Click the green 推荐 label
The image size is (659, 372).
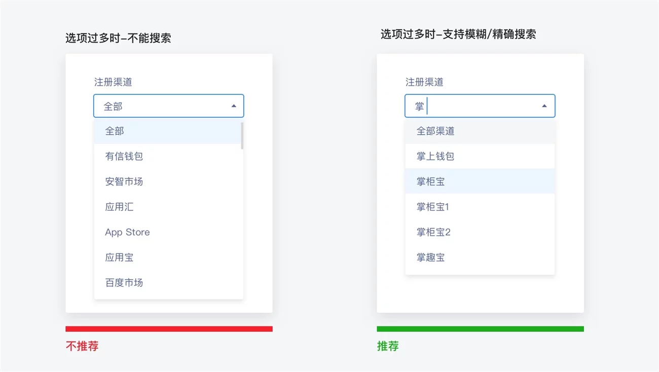point(388,346)
